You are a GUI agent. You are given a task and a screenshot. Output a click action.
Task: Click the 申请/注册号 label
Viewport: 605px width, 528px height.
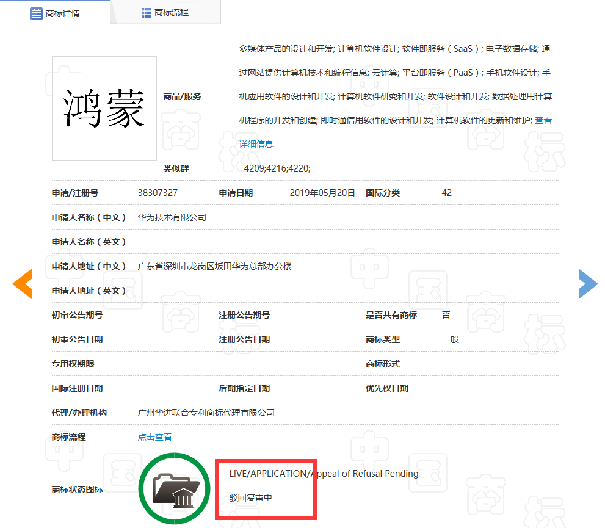click(x=75, y=193)
